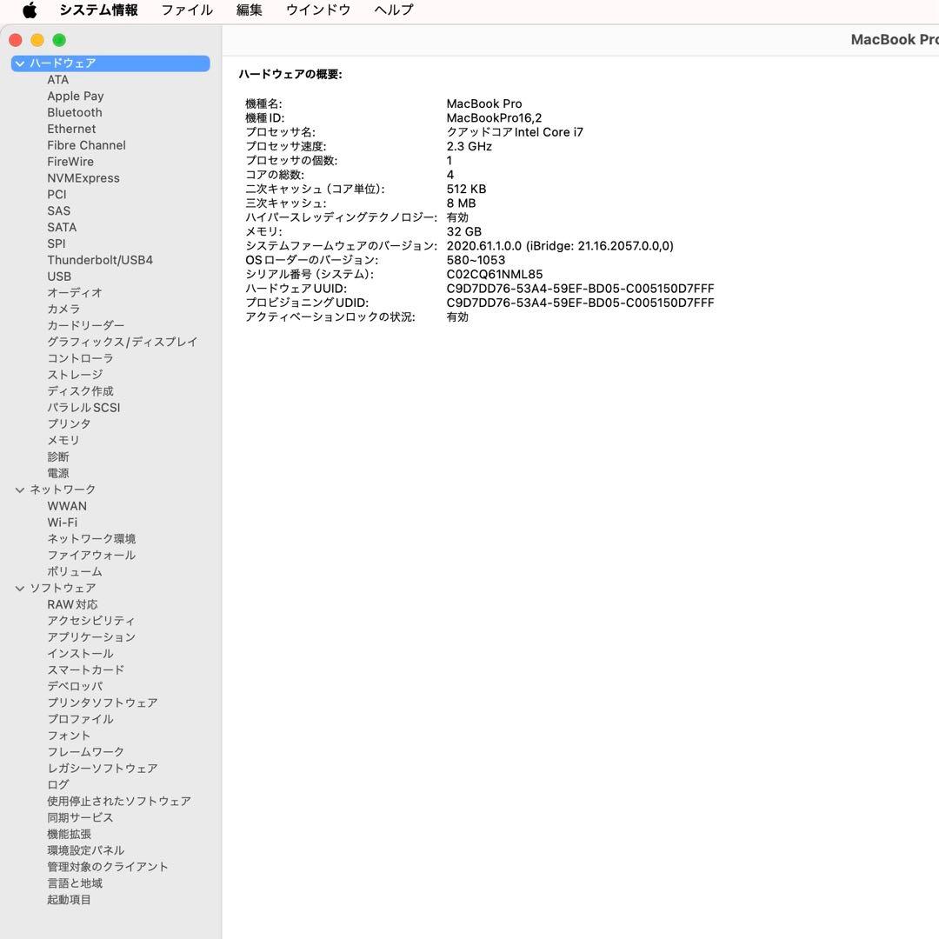Select アクセシビリティ in the sidebar
Screen dimensions: 939x939
coord(91,621)
